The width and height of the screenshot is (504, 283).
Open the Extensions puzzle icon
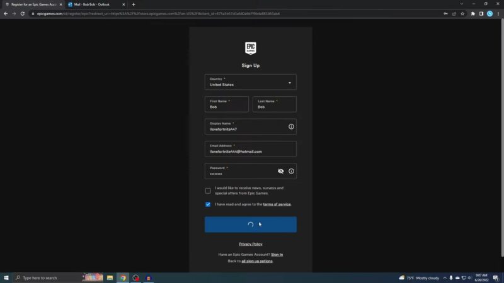coord(473,14)
